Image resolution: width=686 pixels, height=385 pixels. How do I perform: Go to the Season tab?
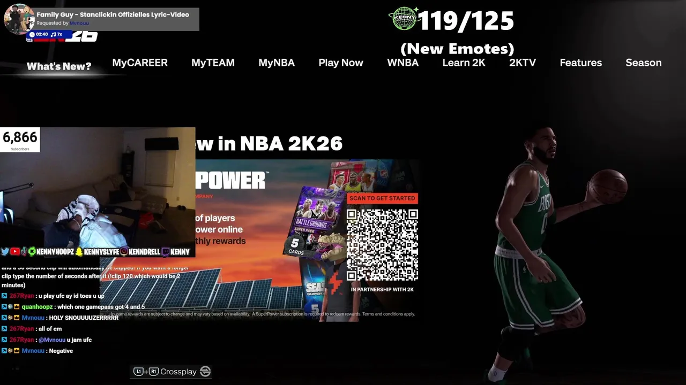644,63
